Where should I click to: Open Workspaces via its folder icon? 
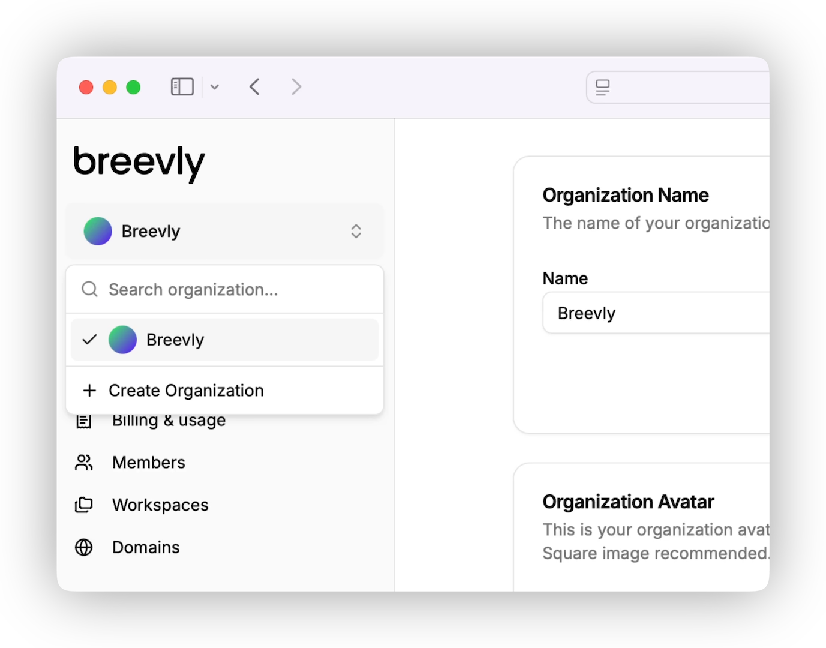coord(84,505)
